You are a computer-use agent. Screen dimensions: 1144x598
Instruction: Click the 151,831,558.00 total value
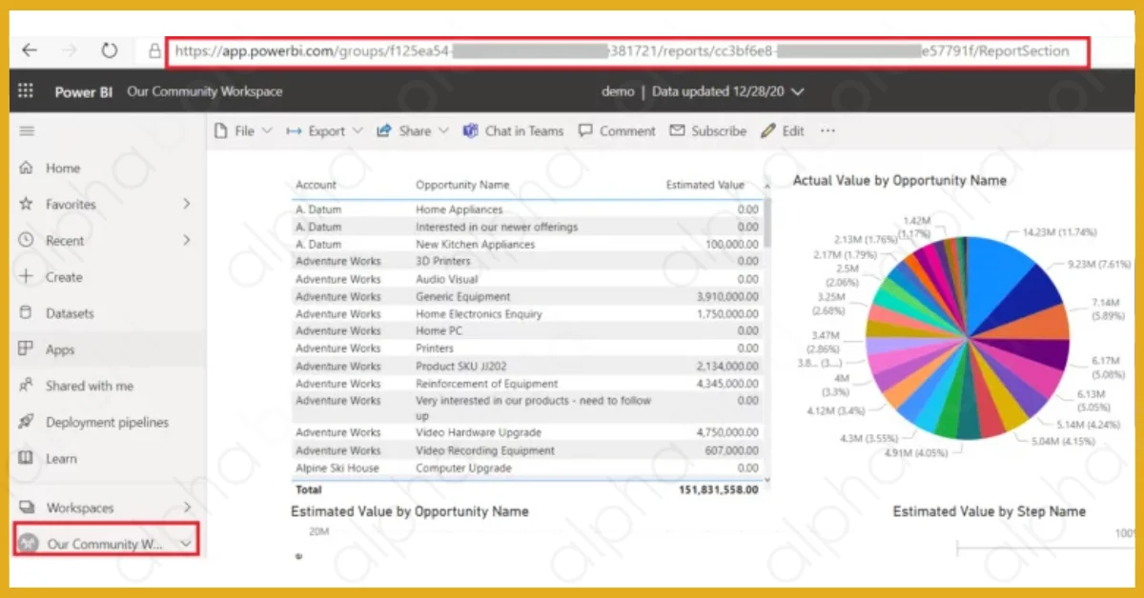pos(719,489)
